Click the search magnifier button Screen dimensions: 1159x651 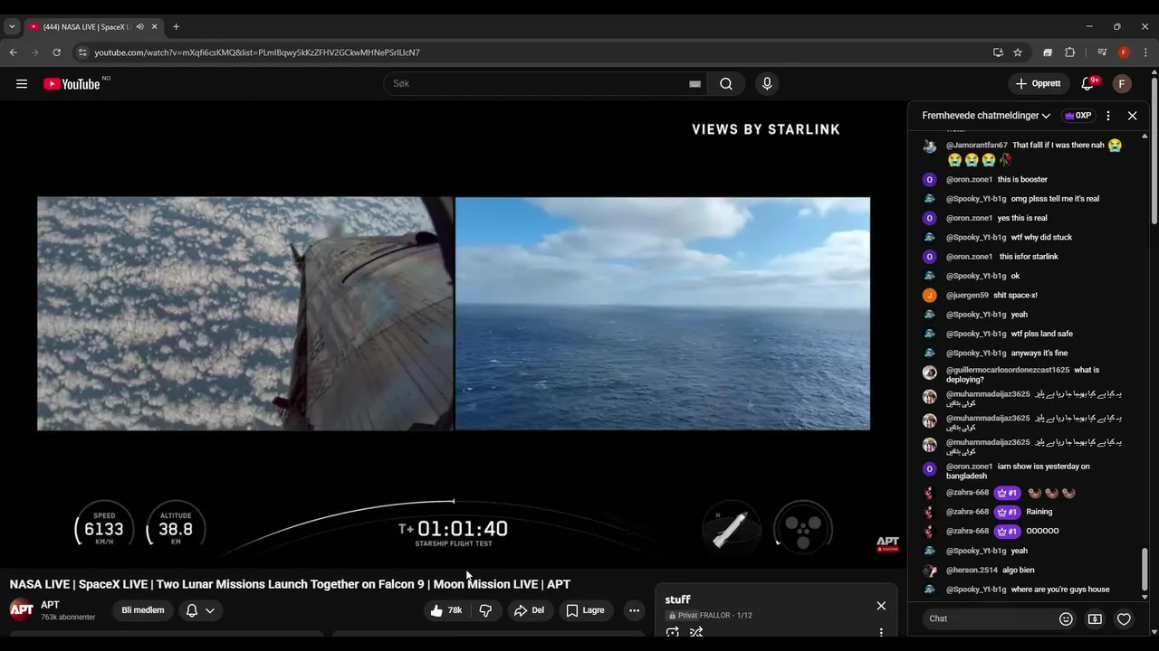pos(726,84)
